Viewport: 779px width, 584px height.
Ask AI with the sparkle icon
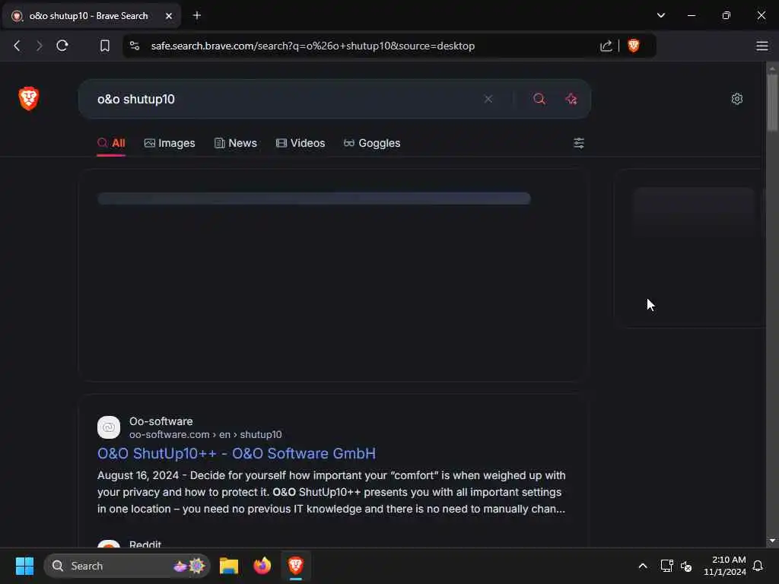point(571,99)
